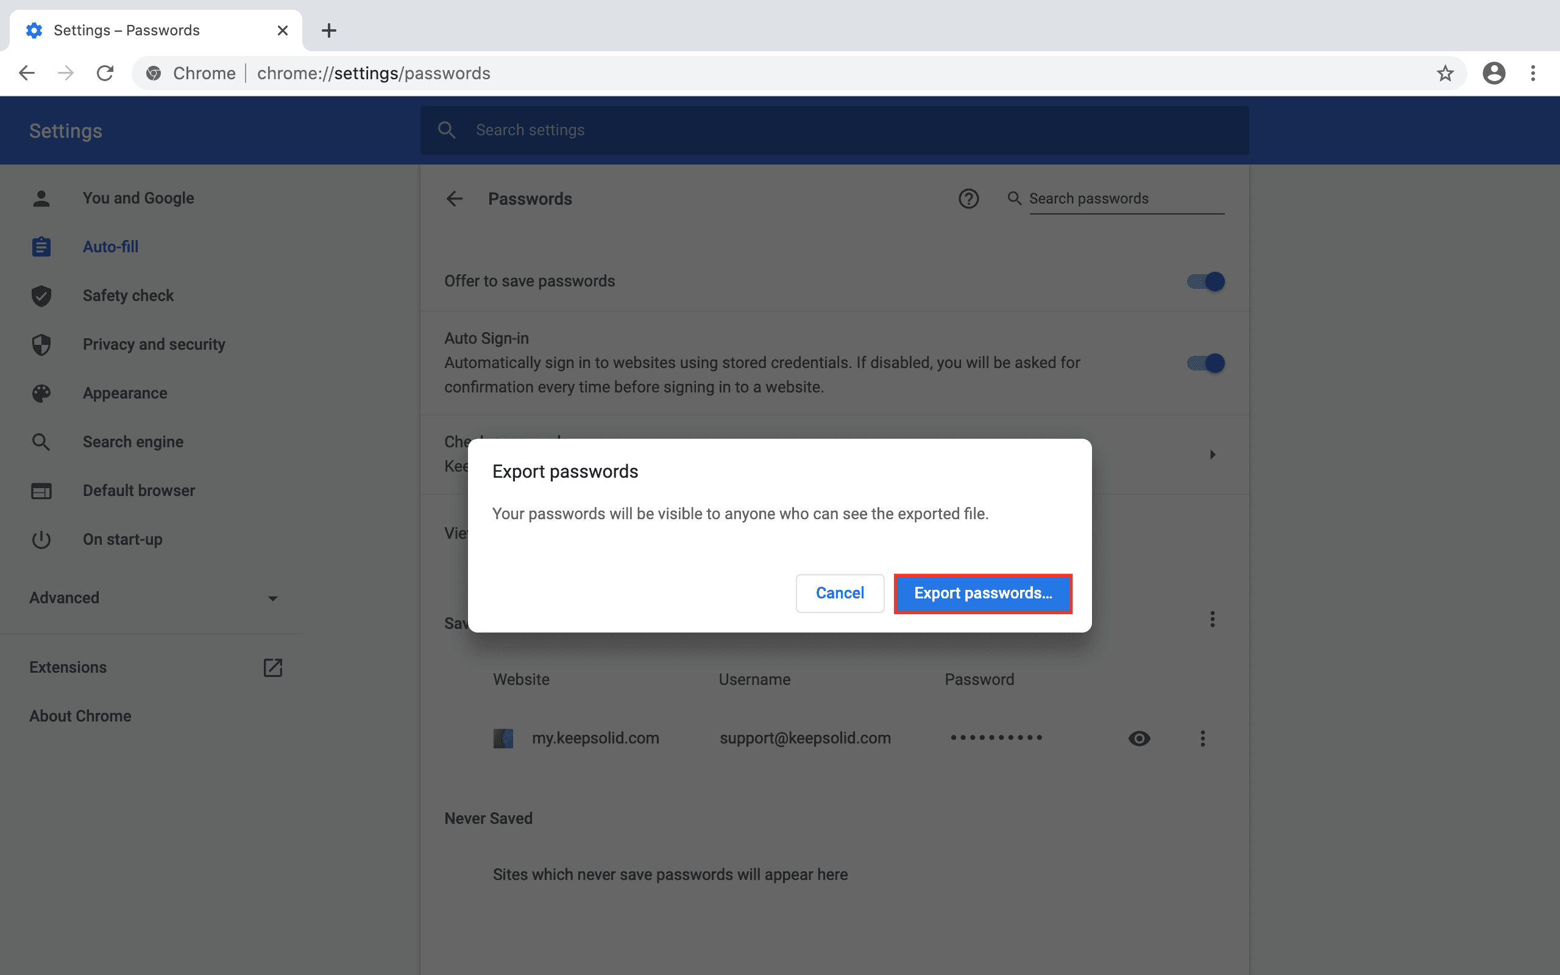The height and width of the screenshot is (975, 1560).
Task: Click the Safety check shield icon
Action: point(41,296)
